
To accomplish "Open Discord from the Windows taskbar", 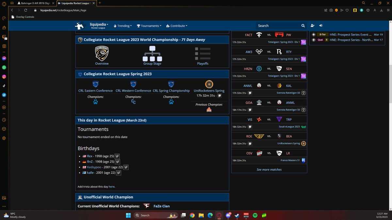I will pyautogui.click(x=228, y=215).
